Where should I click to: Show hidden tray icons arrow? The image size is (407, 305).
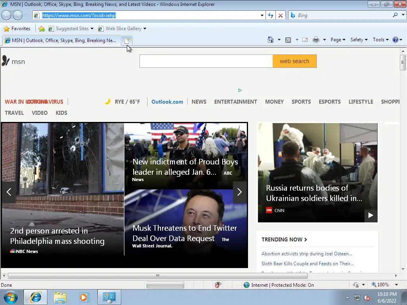point(347,298)
